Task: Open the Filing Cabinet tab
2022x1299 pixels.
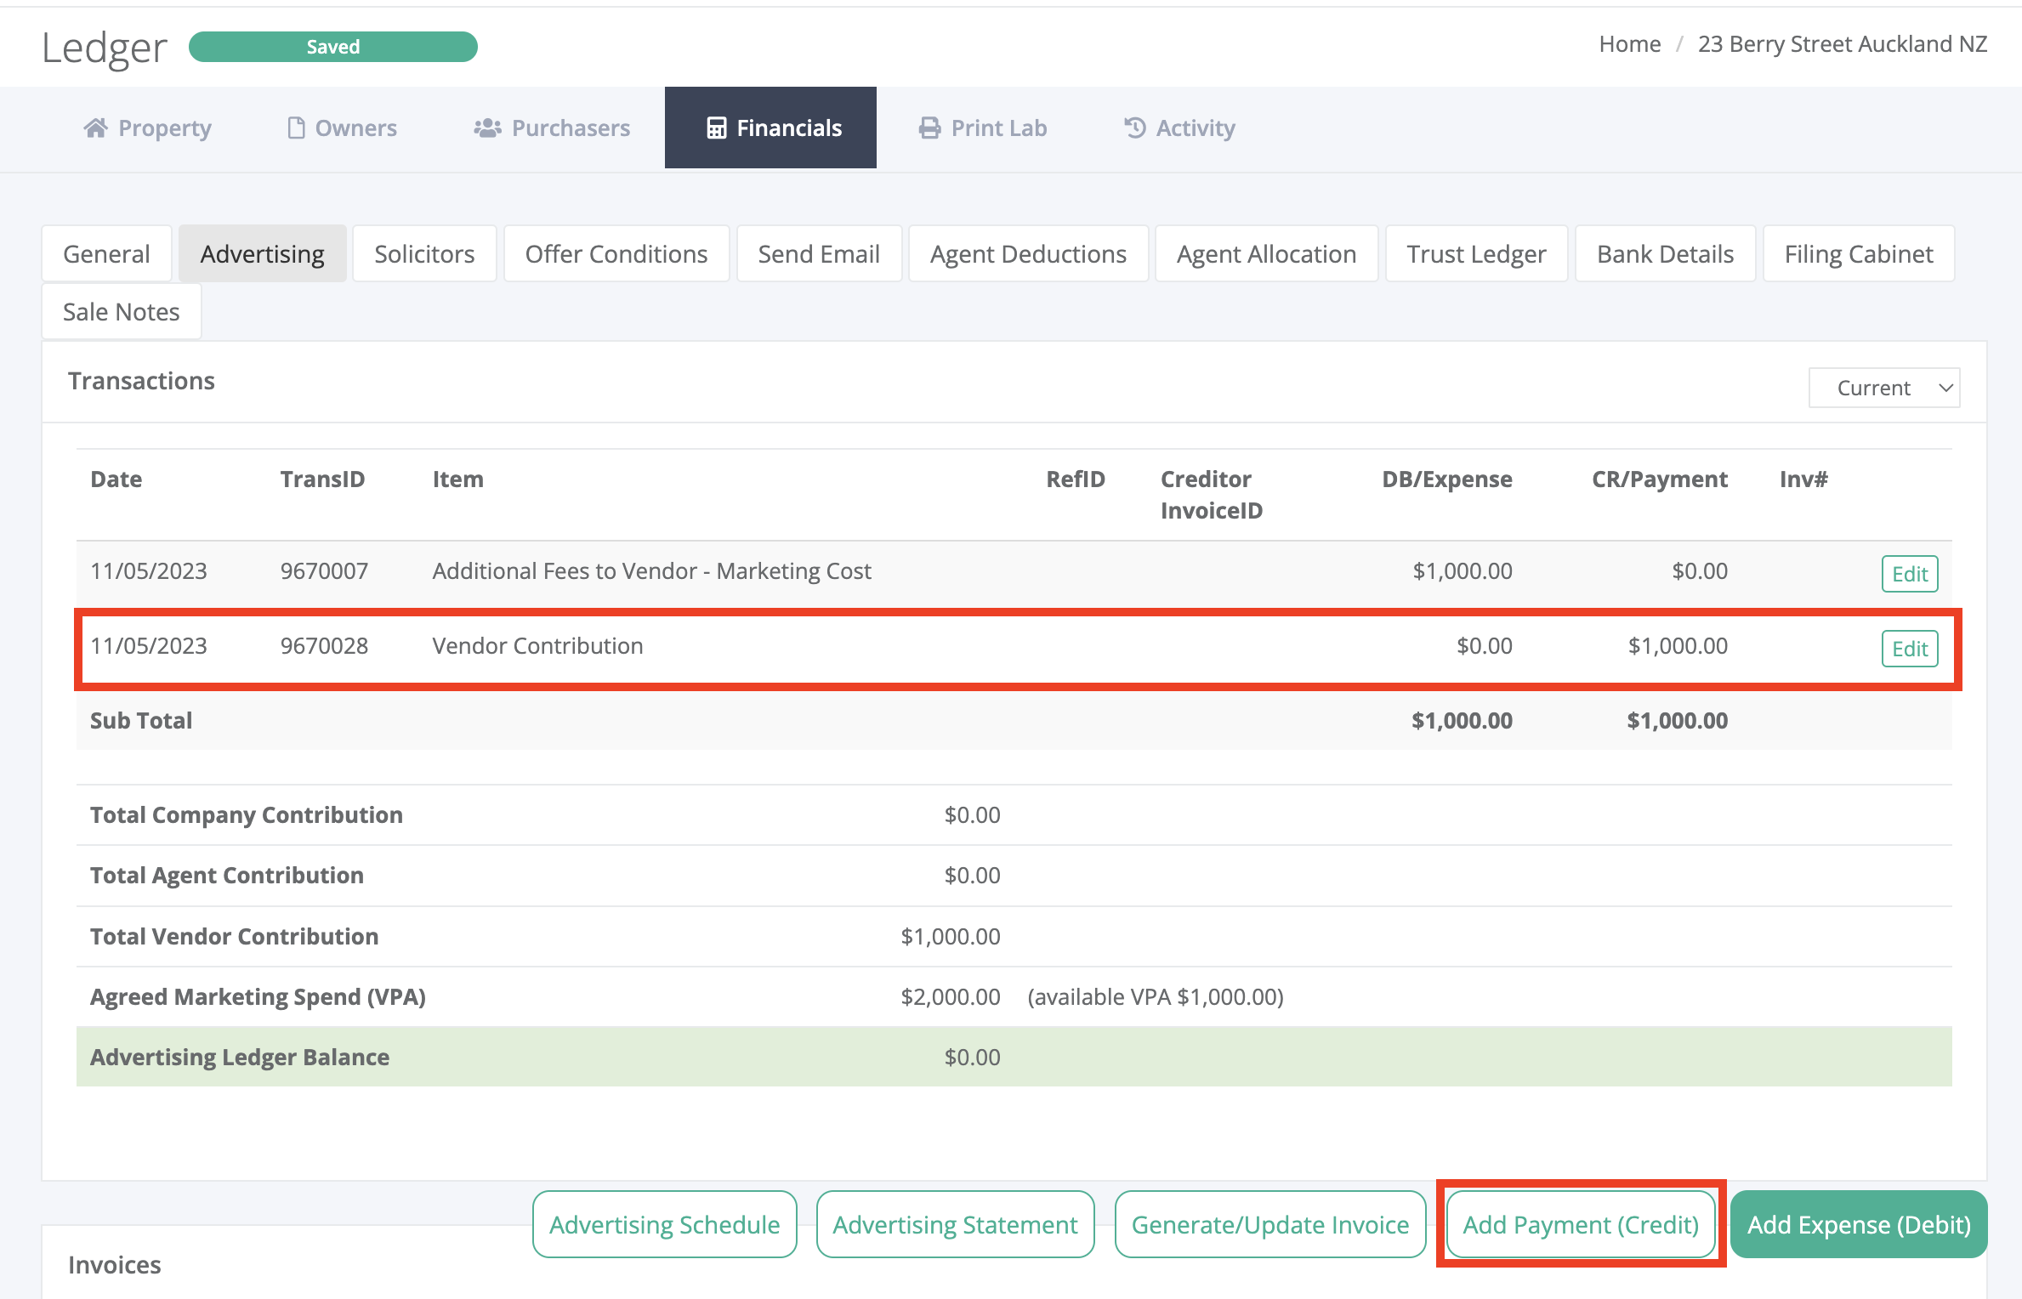Action: [1858, 253]
